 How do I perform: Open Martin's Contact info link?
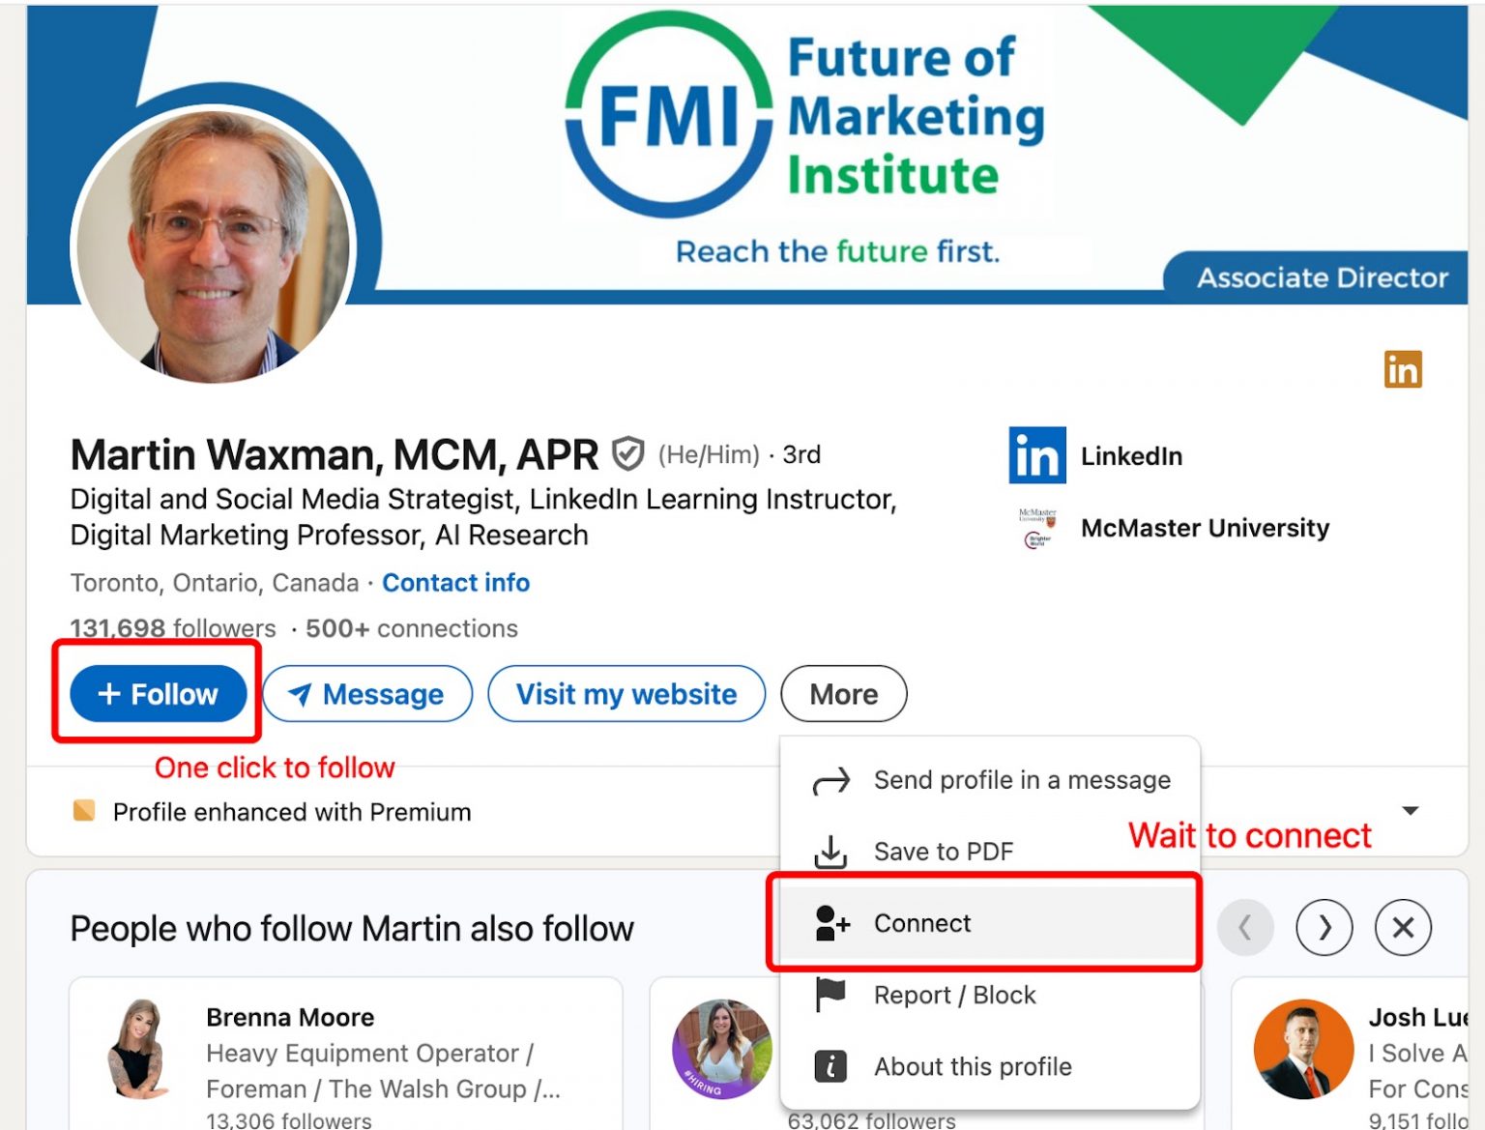[455, 582]
